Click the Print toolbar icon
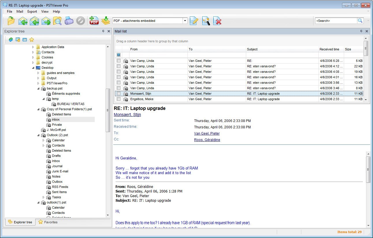Viewport: 373px width, 238px height. pyautogui.click(x=69, y=21)
